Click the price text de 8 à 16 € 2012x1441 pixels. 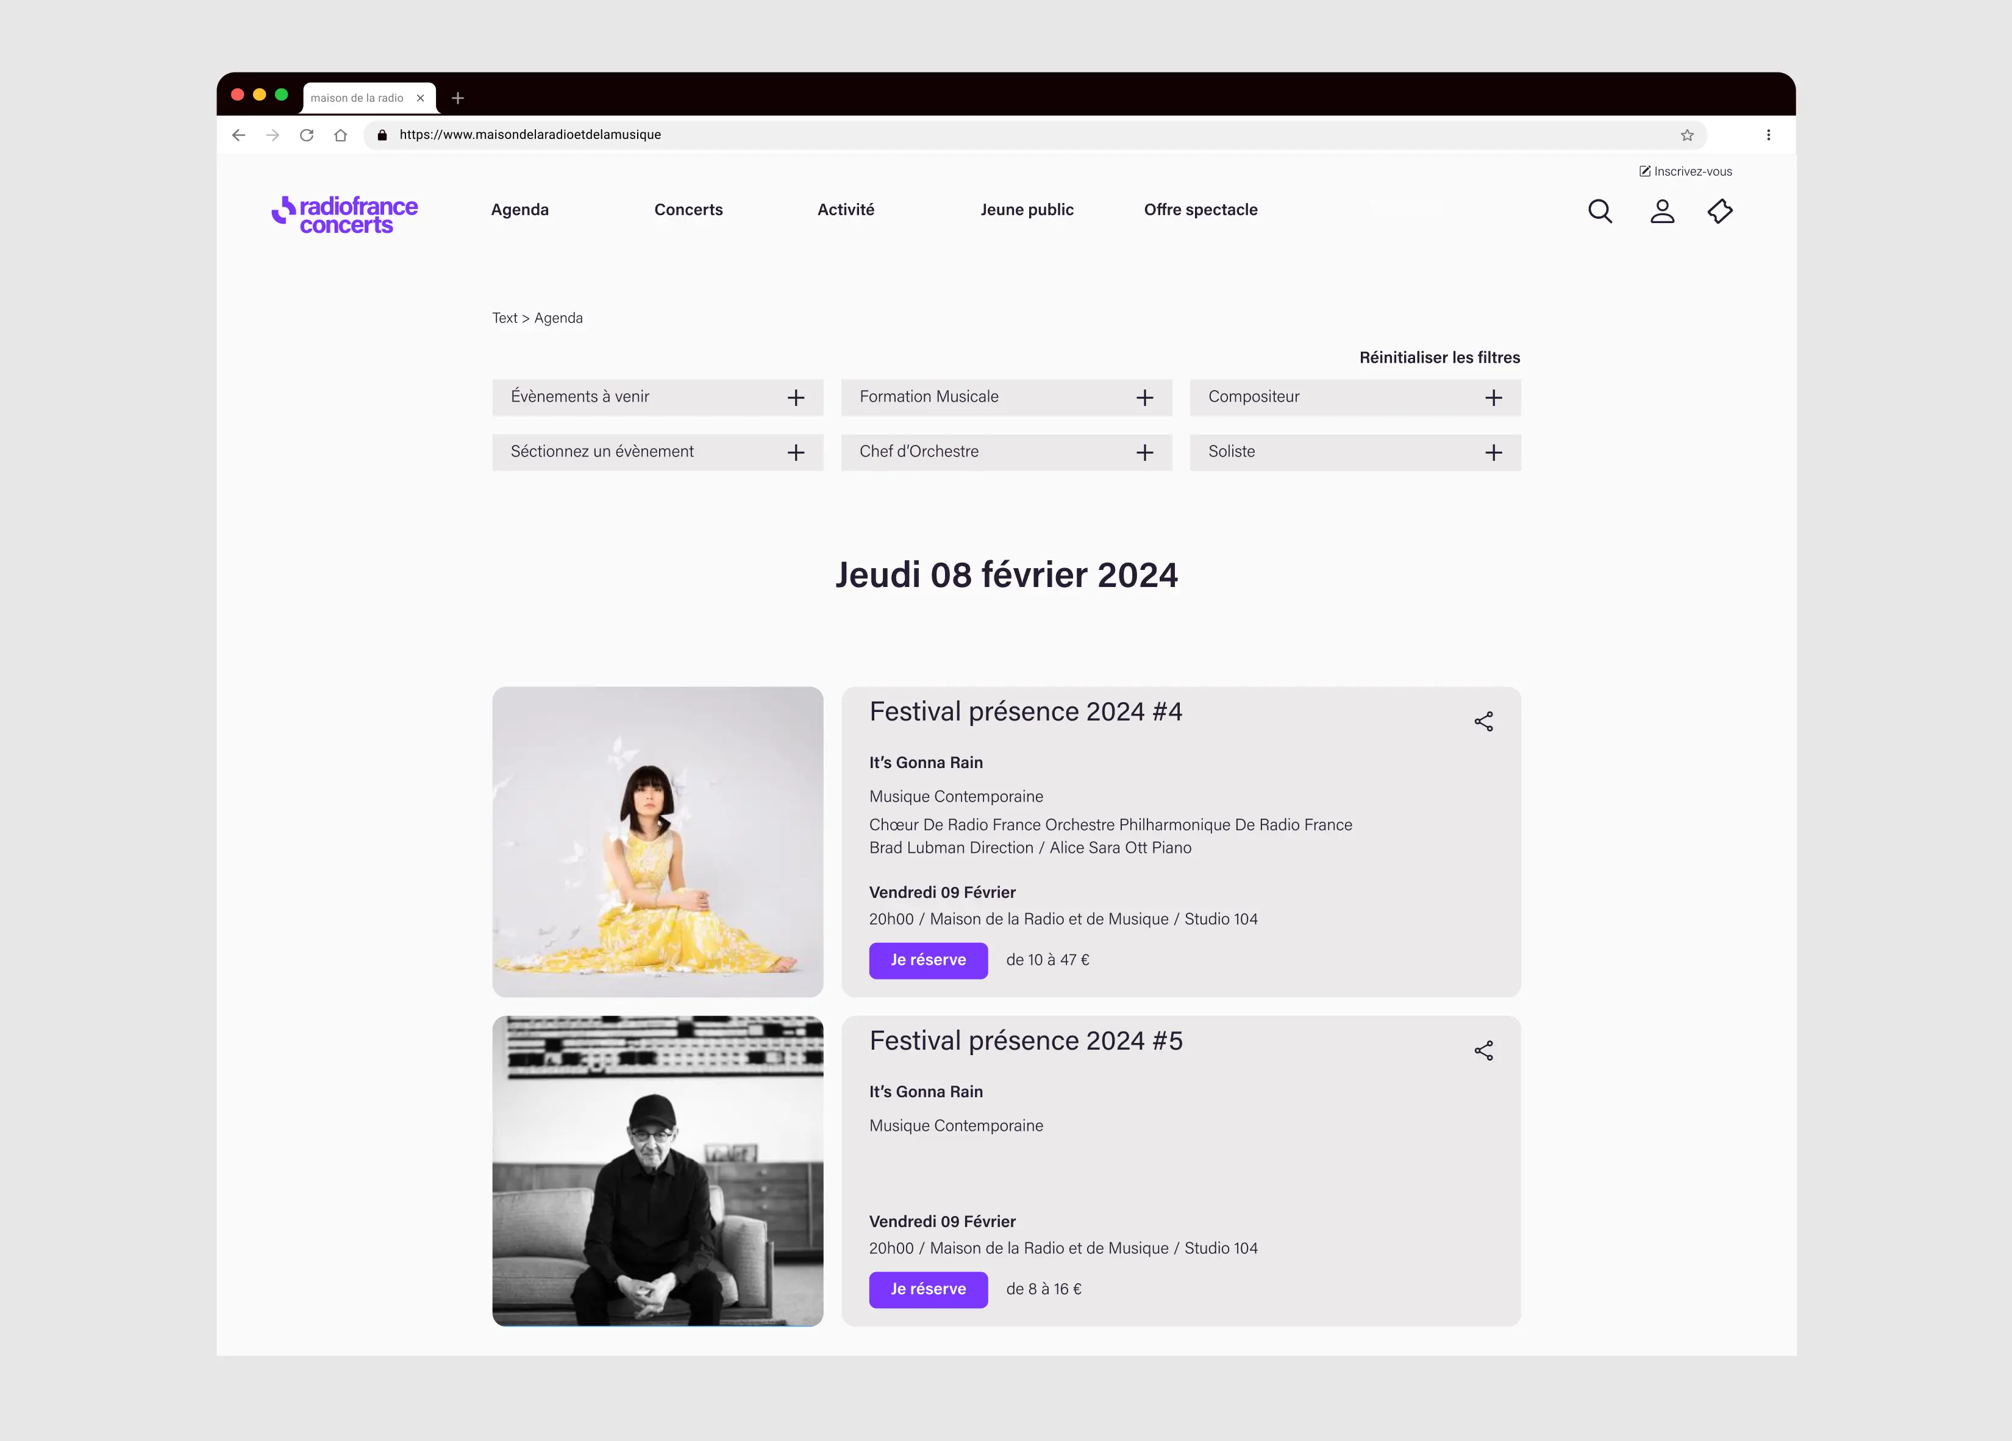[x=1043, y=1289]
